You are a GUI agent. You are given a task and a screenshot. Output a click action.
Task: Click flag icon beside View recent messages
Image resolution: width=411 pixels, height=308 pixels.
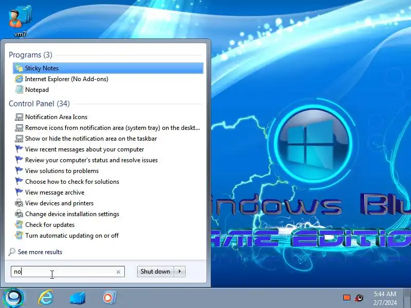click(x=19, y=149)
